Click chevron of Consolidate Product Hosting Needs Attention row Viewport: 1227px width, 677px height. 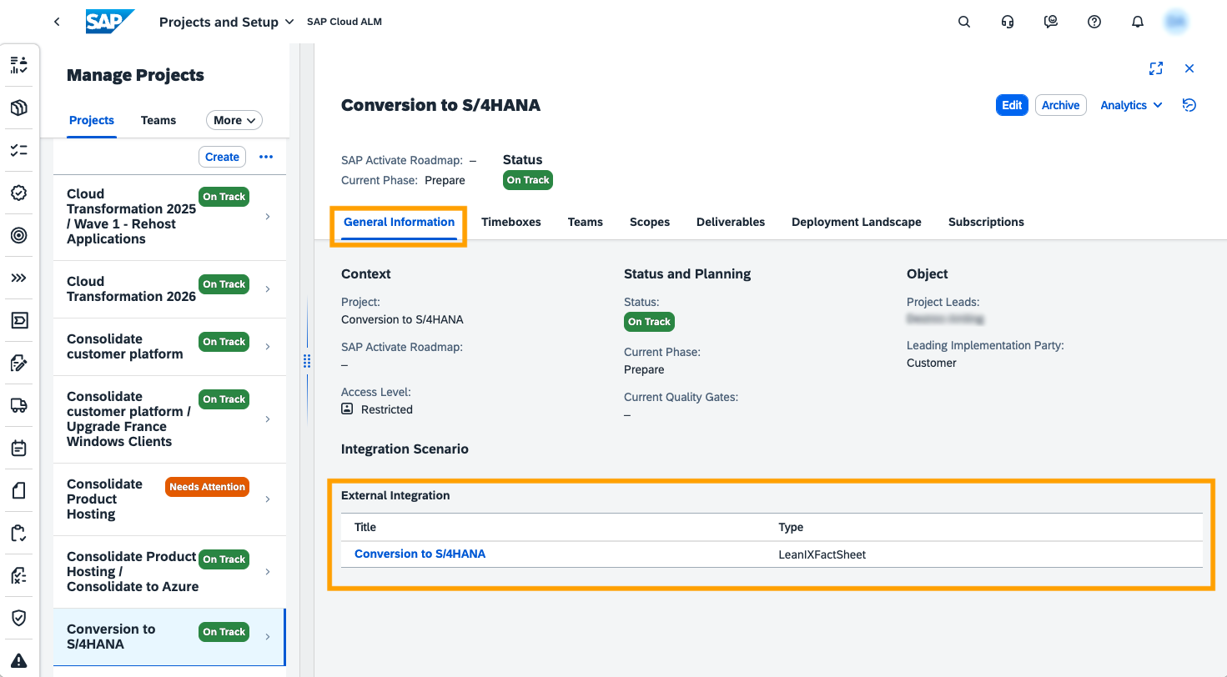click(268, 499)
